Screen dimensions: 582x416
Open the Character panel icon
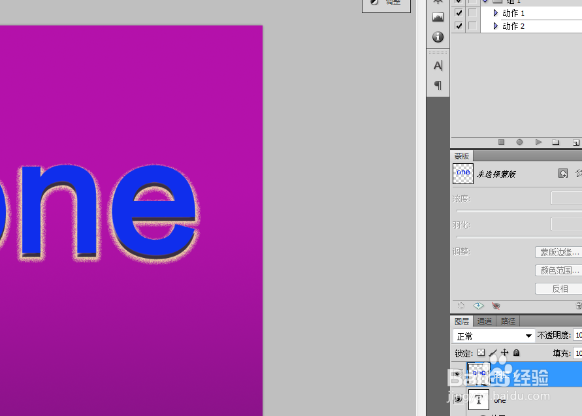pyautogui.click(x=438, y=66)
